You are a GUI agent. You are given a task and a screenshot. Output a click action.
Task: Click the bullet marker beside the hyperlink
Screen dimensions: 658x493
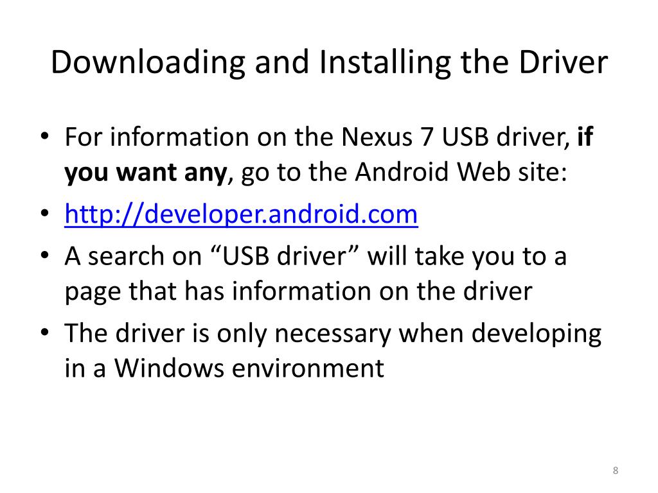45,213
